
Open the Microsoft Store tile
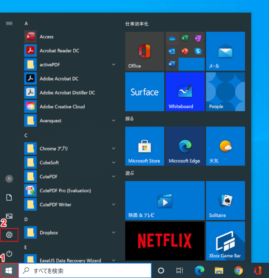click(145, 146)
